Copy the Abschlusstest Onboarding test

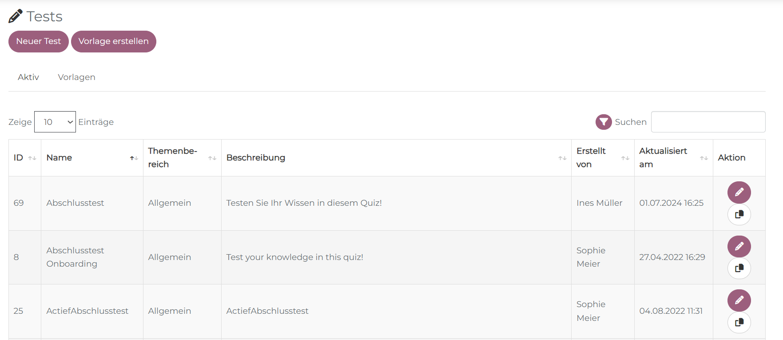pos(739,268)
